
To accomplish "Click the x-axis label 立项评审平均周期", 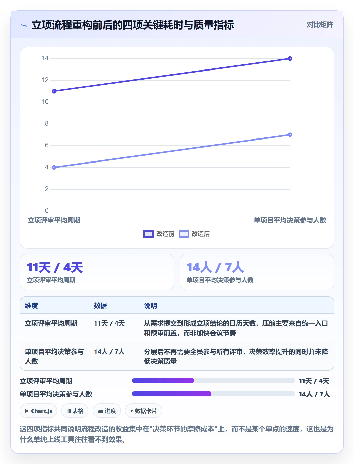I will click(54, 220).
